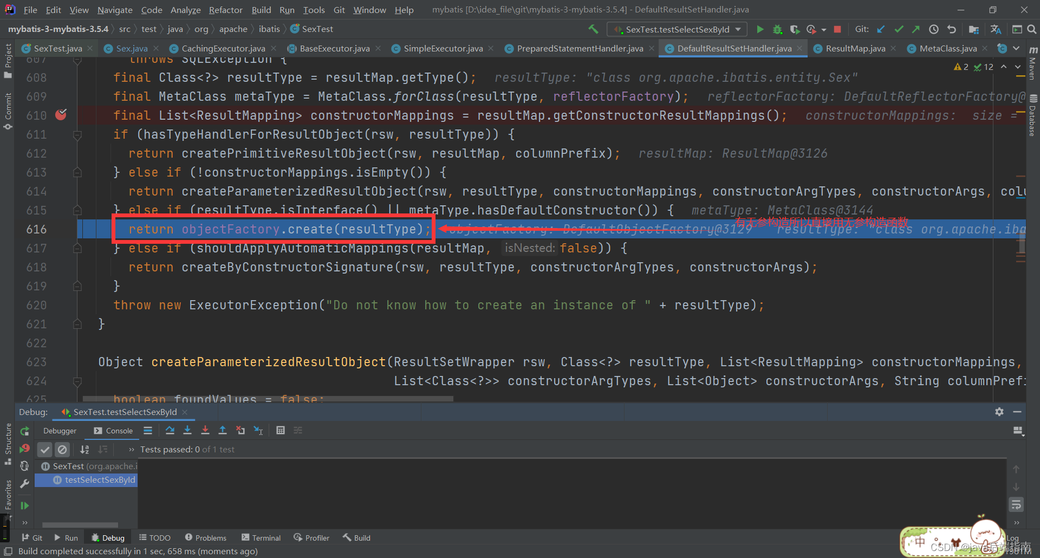The width and height of the screenshot is (1040, 558).
Task: Click Git Push green arrow icon
Action: [x=916, y=29]
